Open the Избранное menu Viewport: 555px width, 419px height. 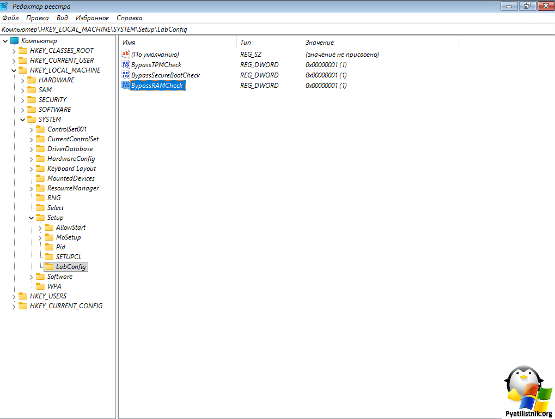pyautogui.click(x=92, y=18)
